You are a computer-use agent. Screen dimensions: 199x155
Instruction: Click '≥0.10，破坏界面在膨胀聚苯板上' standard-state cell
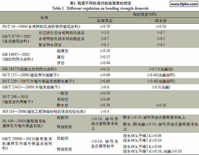pyautogui.click(x=105, y=124)
